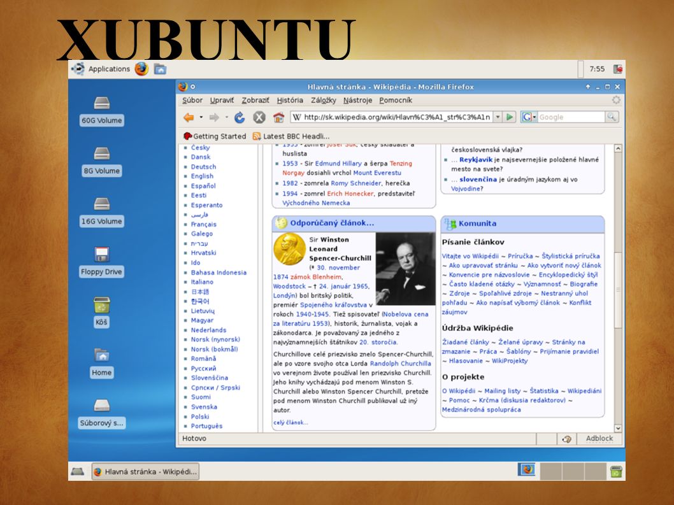
Task: Open the Français language link
Action: [204, 224]
